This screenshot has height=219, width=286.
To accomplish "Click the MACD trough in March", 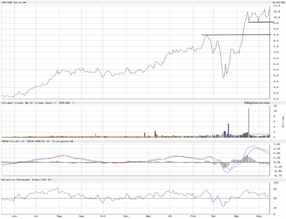I will (228, 171).
